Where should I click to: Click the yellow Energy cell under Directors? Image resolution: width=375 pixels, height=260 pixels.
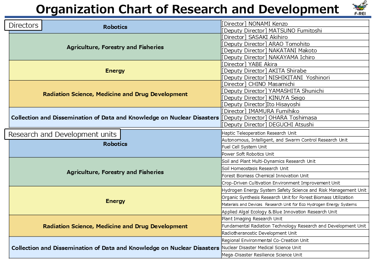click(x=115, y=71)
